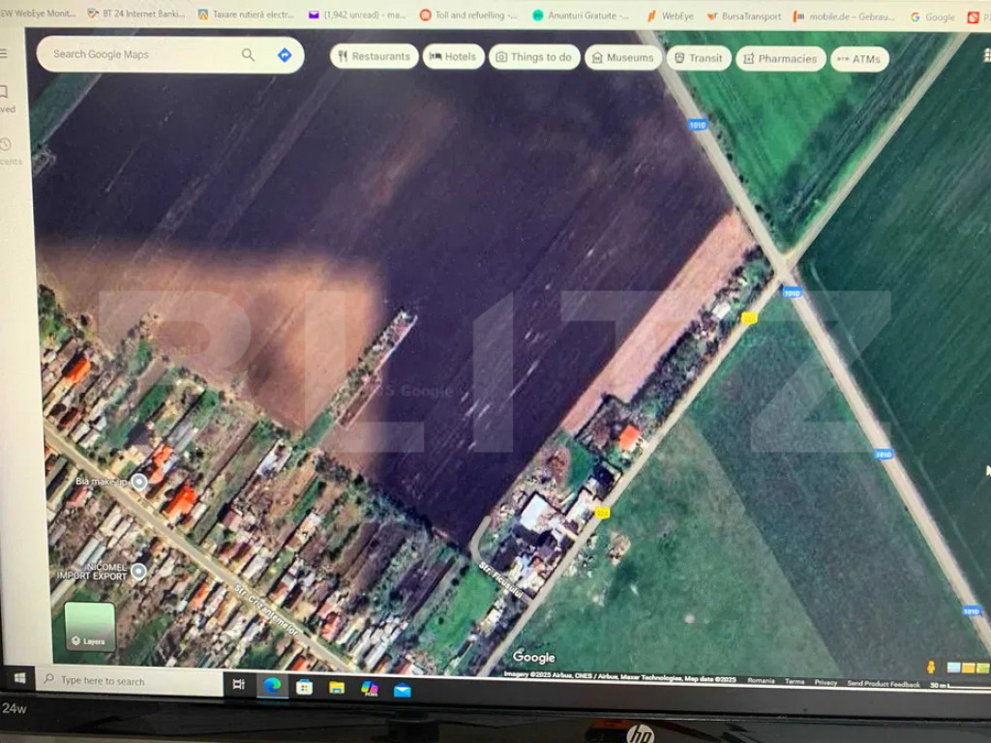Open the Send Product Feedback link
Screen dimensions: 991x743
pyautogui.click(x=883, y=684)
